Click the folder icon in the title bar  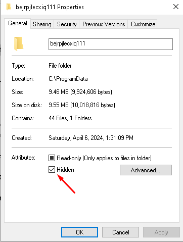point(9,7)
